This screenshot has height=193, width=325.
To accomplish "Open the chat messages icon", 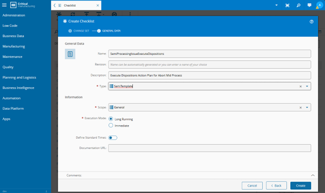I will point(309,5).
